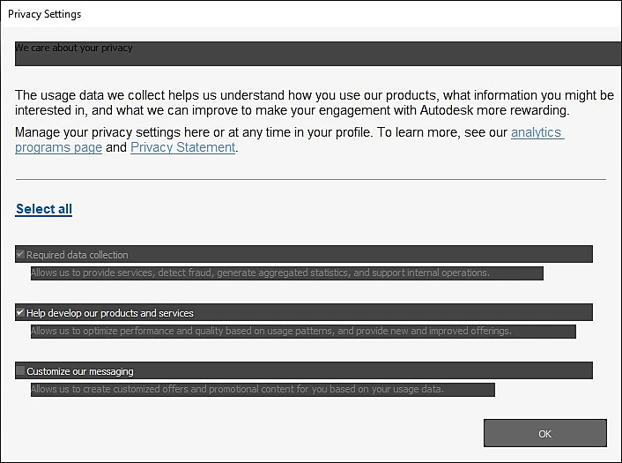Image resolution: width=622 pixels, height=463 pixels.
Task: Uncheck Help develop our products and services box
Action: [20, 312]
